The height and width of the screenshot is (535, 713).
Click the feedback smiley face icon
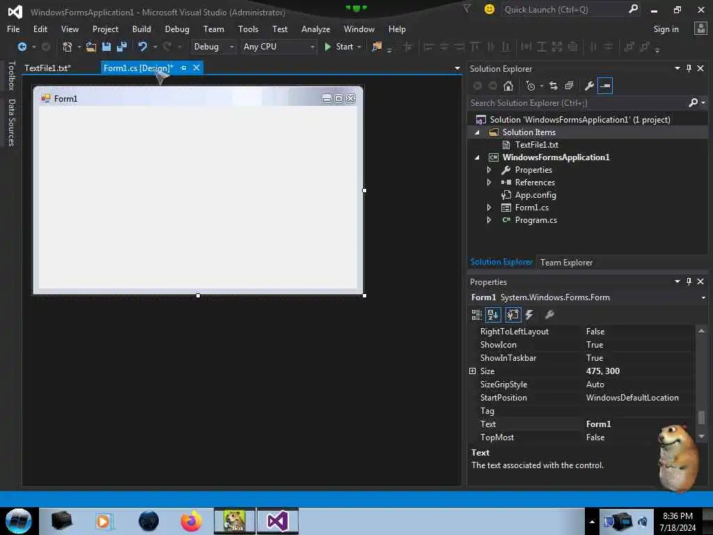tap(489, 9)
